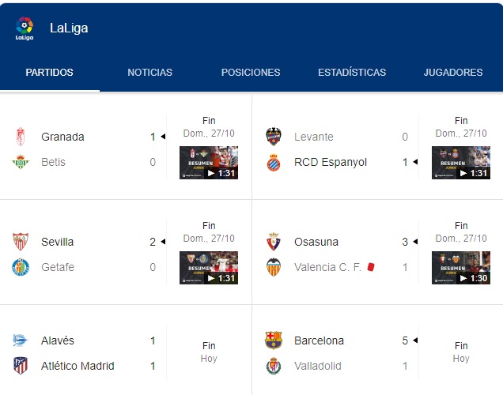Click the Getafe team crest
This screenshot has height=395, width=503.
tap(21, 267)
